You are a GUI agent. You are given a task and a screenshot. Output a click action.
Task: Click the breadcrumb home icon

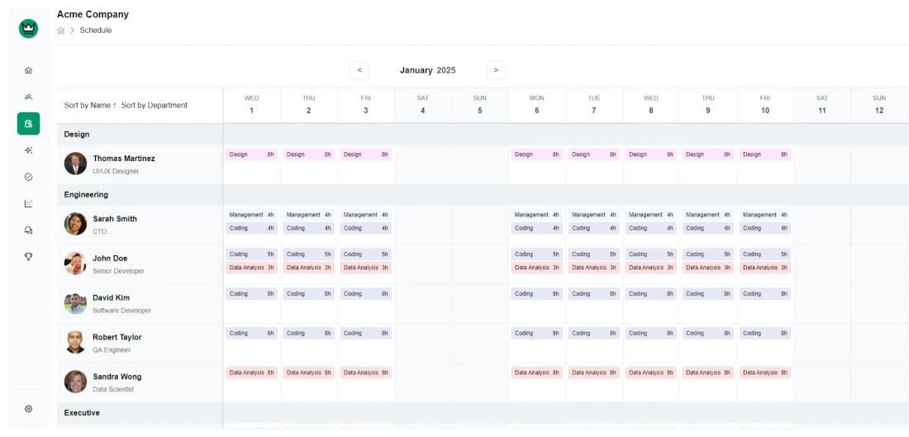[61, 31]
